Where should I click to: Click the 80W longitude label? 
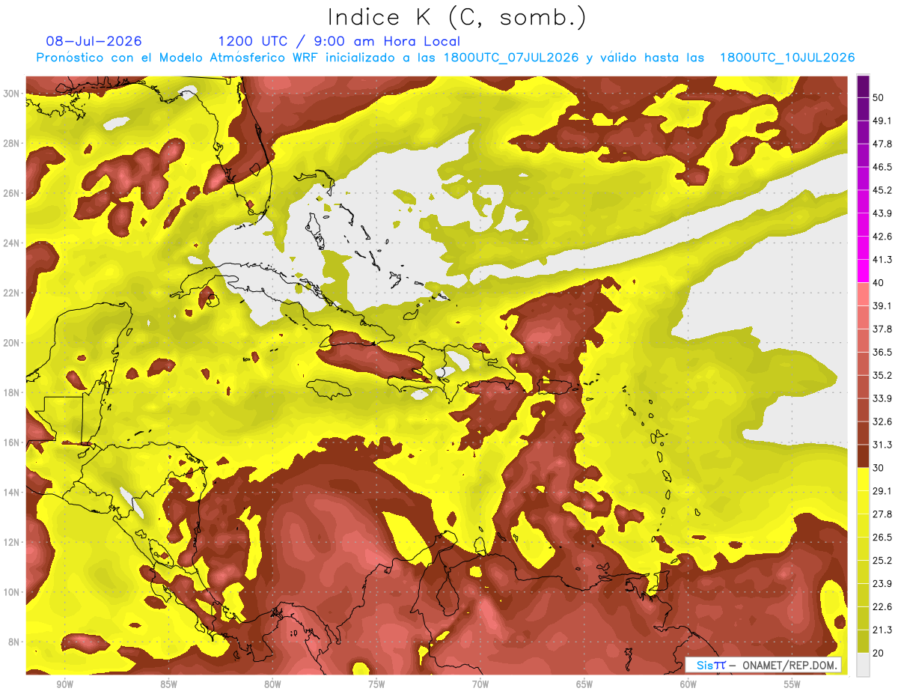(x=272, y=685)
